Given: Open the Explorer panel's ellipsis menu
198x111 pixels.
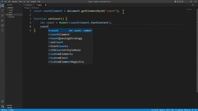Looking at the screenshot, I should coord(20,5).
